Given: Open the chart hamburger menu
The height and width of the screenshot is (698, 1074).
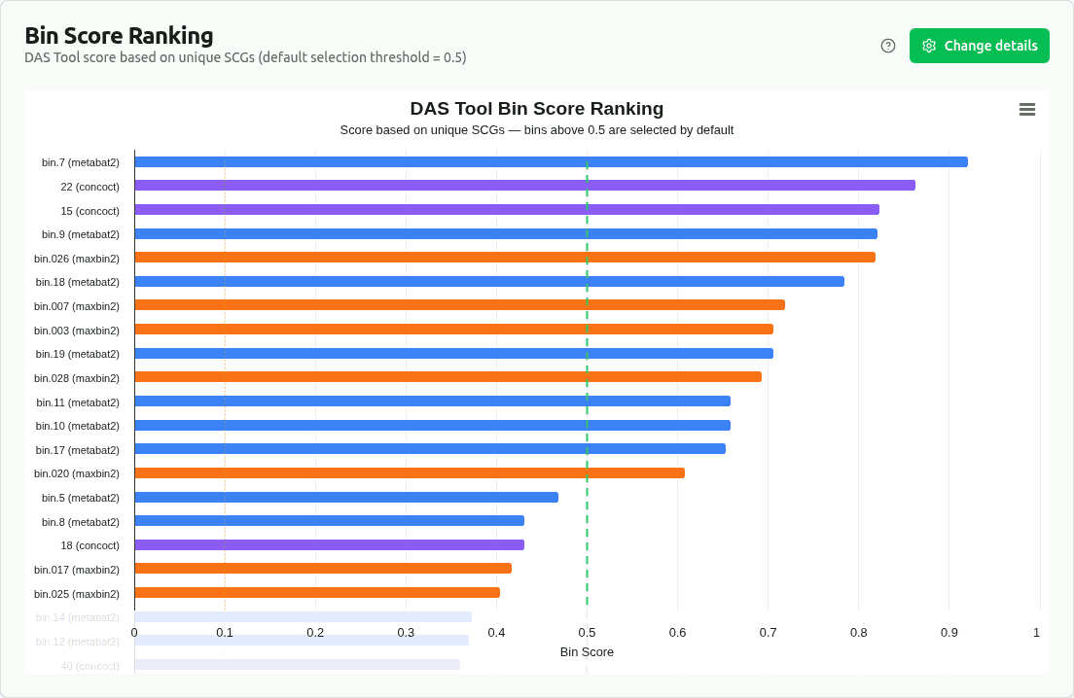Looking at the screenshot, I should [1027, 109].
